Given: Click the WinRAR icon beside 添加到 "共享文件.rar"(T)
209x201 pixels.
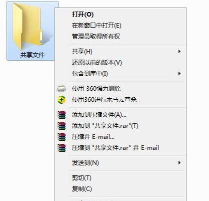Looking at the screenshot, I should point(61,126).
